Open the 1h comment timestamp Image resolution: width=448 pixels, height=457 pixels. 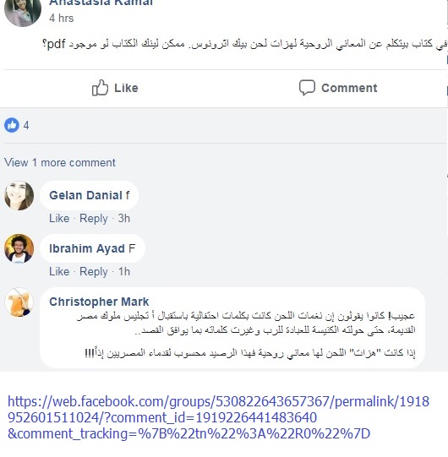(124, 271)
